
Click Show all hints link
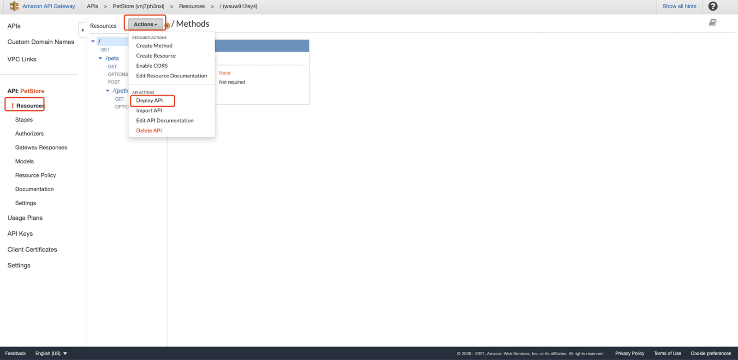(679, 6)
